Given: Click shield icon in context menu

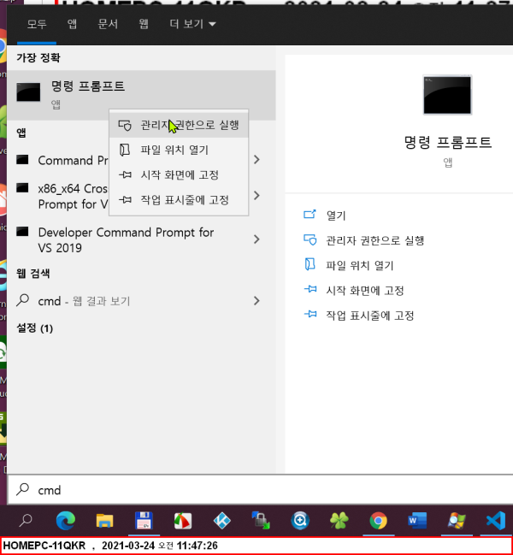Looking at the screenshot, I should tap(125, 126).
